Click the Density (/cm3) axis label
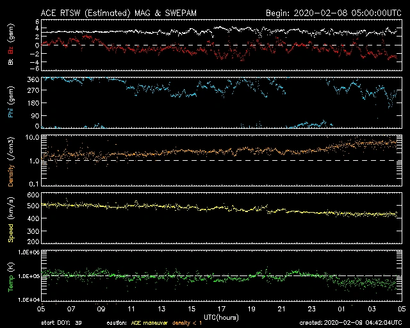The width and height of the screenshot is (410, 328). pos(11,161)
